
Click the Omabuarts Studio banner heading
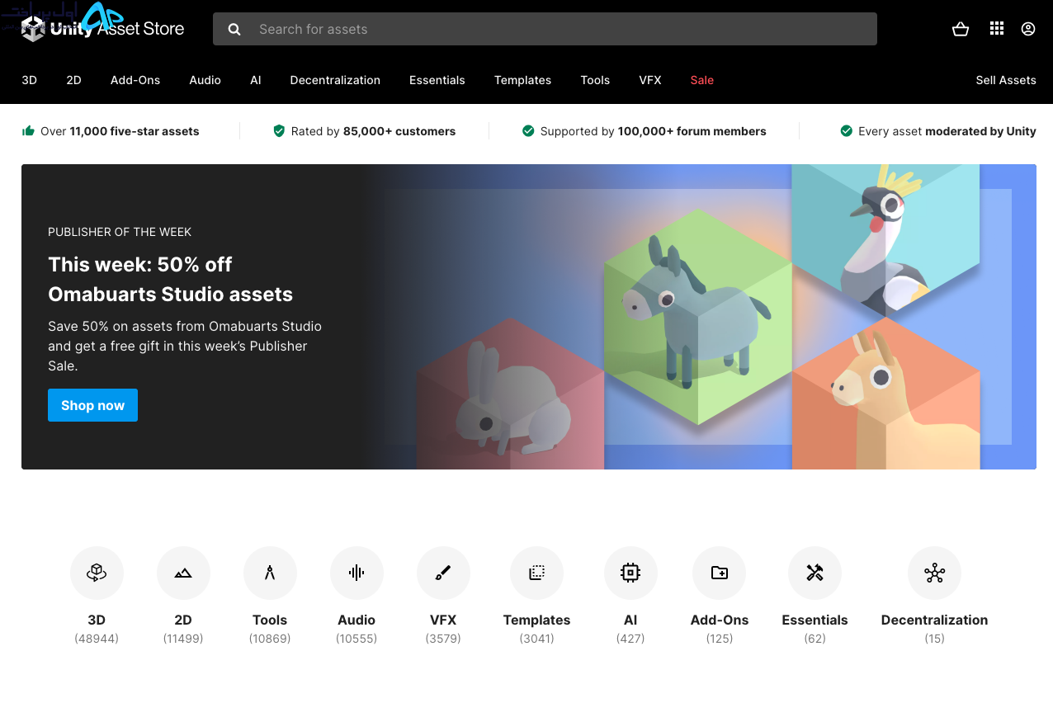171,279
